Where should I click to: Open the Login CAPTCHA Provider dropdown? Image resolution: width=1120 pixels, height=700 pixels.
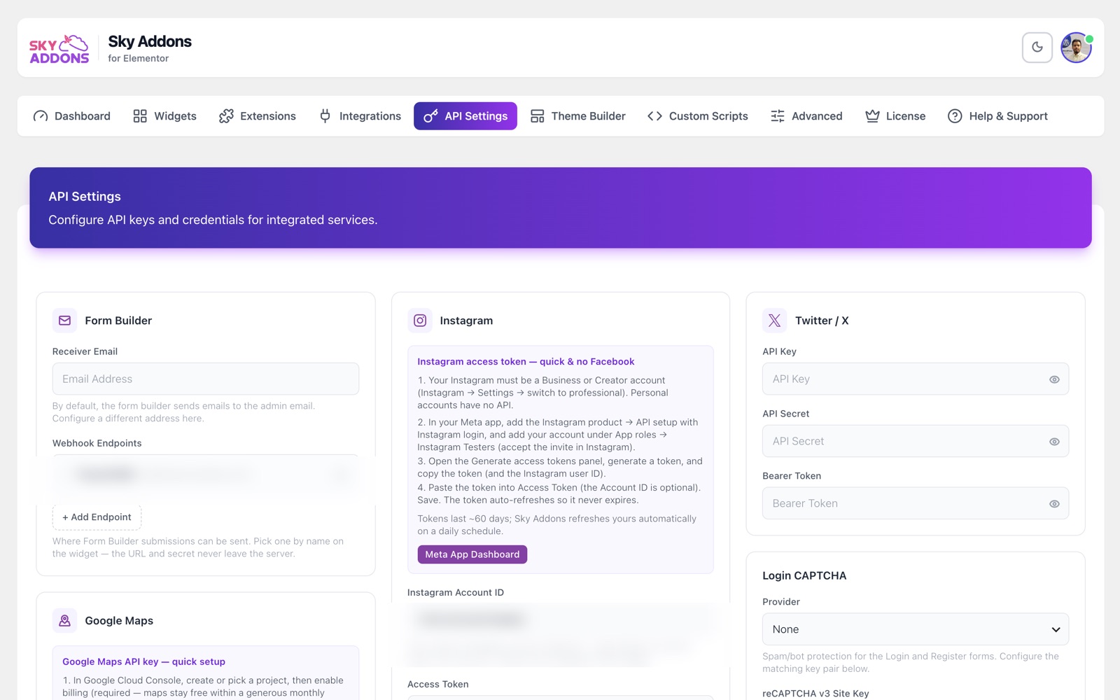point(916,629)
